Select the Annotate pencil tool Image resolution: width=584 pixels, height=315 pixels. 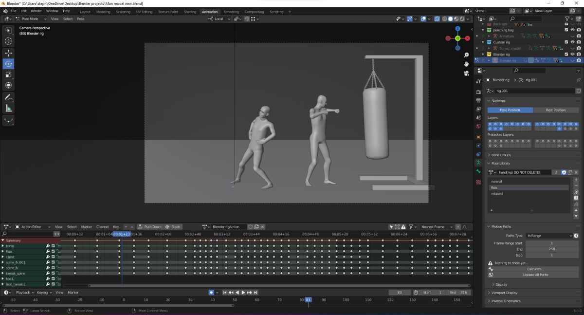[x=9, y=97]
